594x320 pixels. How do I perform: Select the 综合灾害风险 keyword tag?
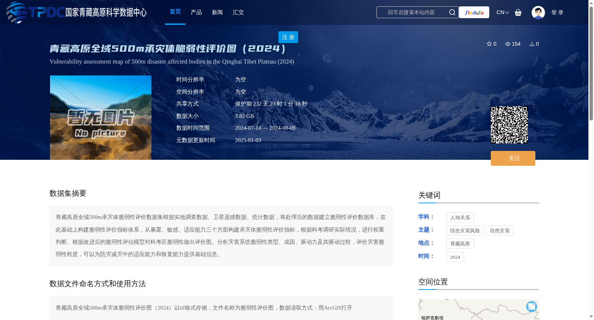[465, 230]
